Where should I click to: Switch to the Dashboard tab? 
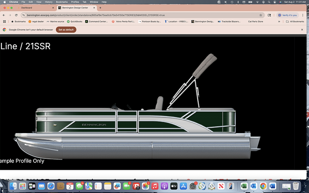(36, 8)
